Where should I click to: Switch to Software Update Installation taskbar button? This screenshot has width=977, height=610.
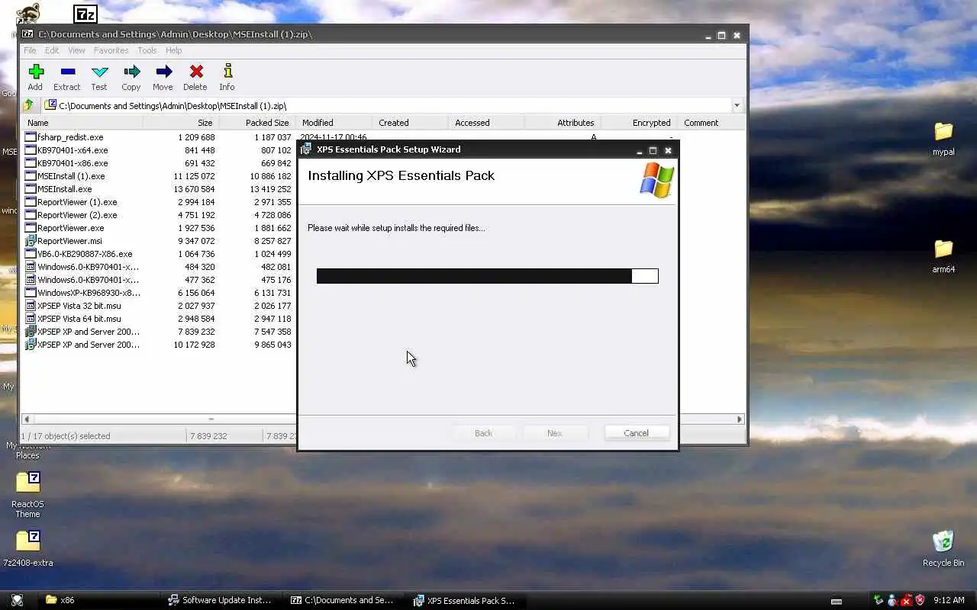(x=221, y=600)
